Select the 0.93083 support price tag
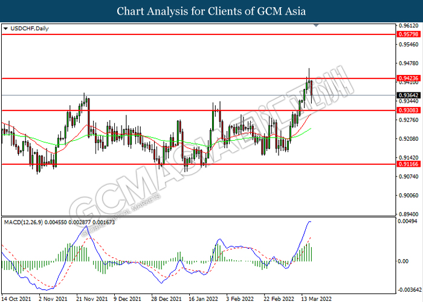The height and width of the screenshot is (302, 423). coord(407,111)
